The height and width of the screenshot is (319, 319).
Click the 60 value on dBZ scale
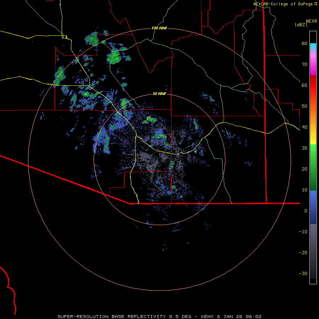coord(304,85)
